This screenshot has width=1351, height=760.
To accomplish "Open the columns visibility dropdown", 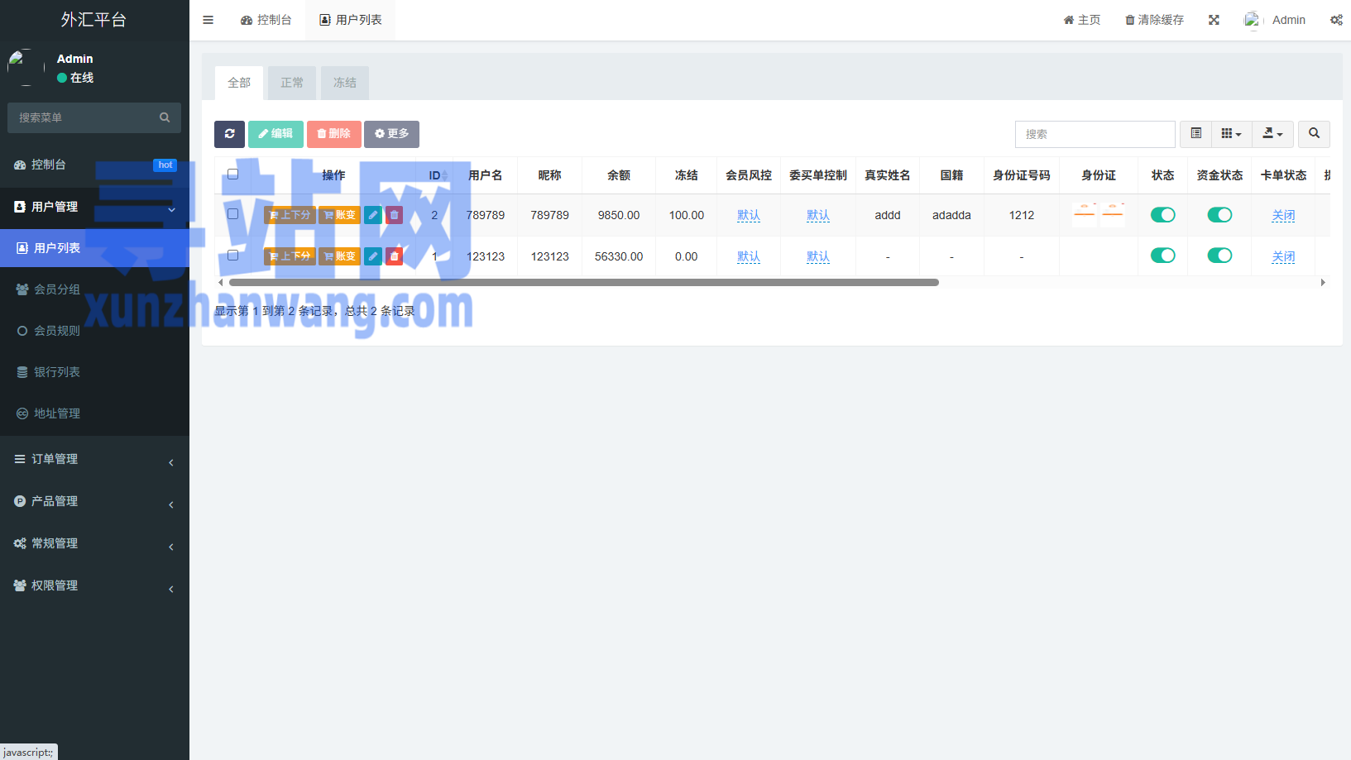I will (1231, 134).
